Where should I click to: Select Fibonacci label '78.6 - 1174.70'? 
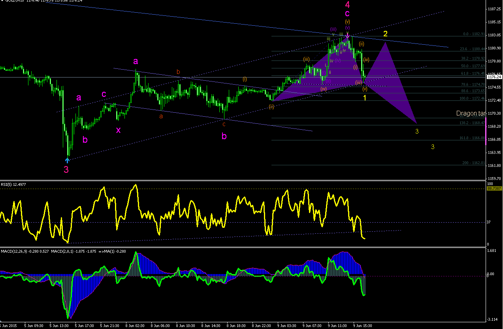473,84
